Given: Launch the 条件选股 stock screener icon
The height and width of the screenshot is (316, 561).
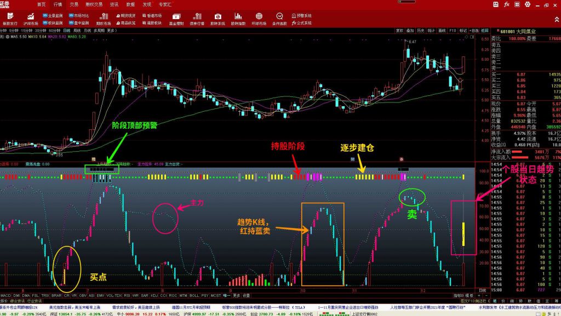Looking at the screenshot, I should coord(279,19).
